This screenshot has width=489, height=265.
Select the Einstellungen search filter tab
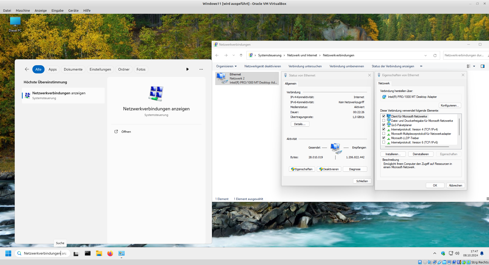(x=100, y=69)
